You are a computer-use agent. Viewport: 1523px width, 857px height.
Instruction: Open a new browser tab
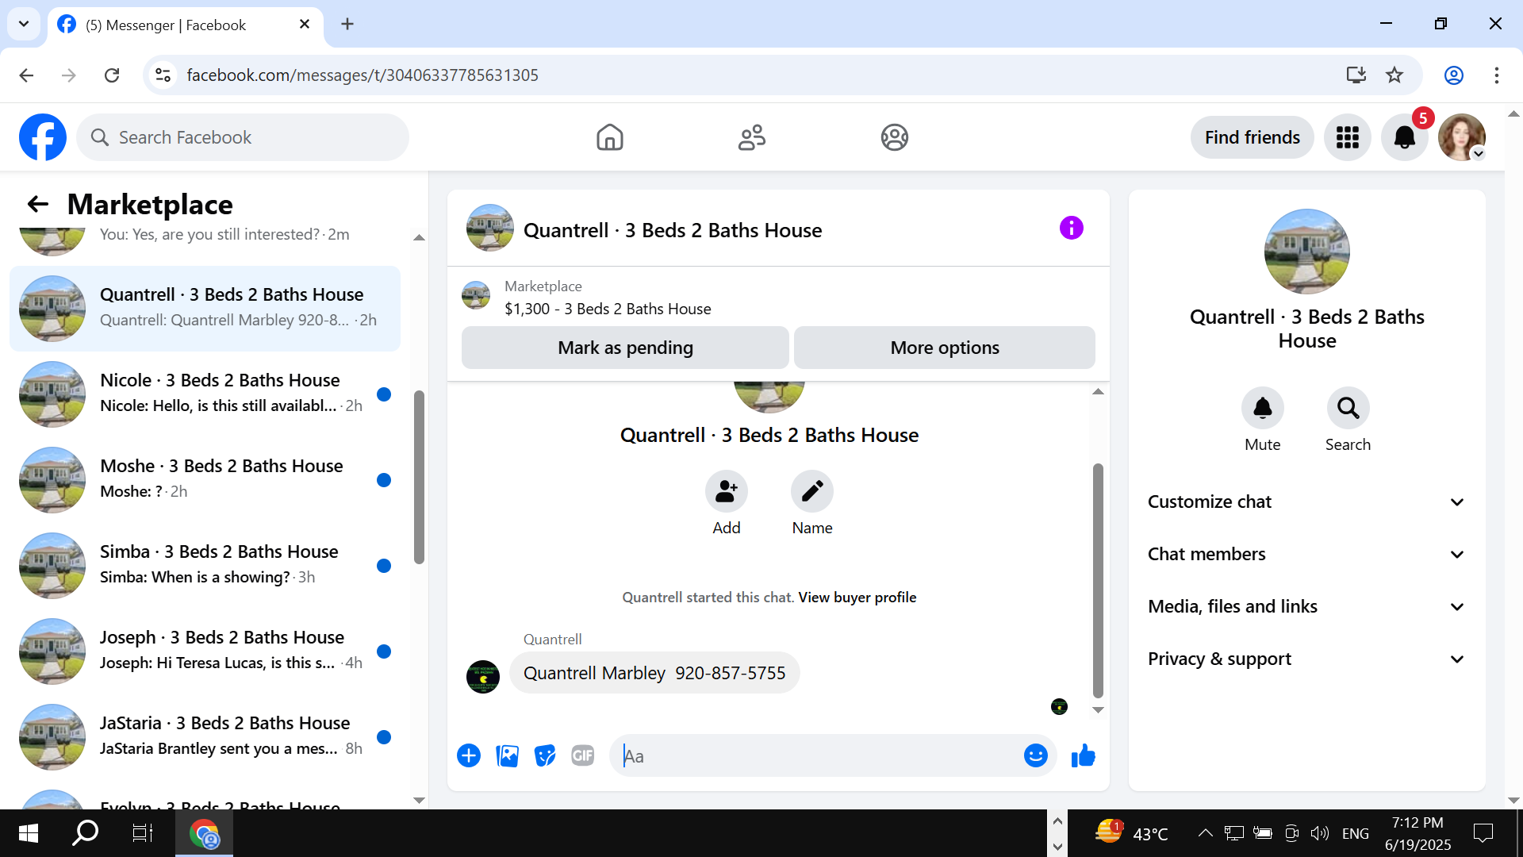[x=347, y=24]
